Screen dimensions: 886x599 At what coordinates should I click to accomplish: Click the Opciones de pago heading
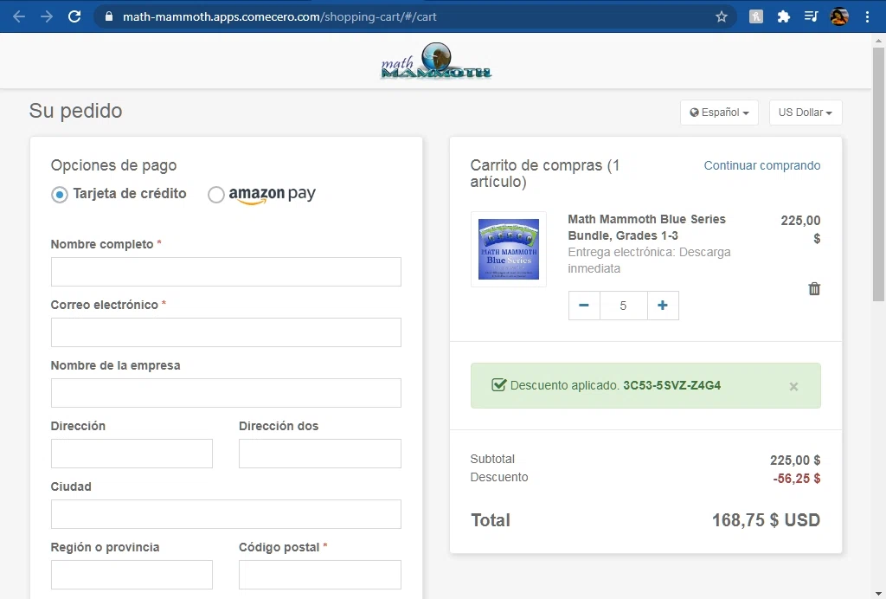(x=113, y=165)
